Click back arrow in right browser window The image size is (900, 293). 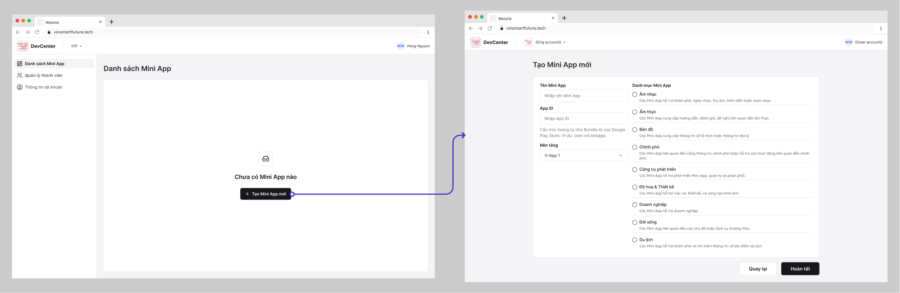(471, 28)
